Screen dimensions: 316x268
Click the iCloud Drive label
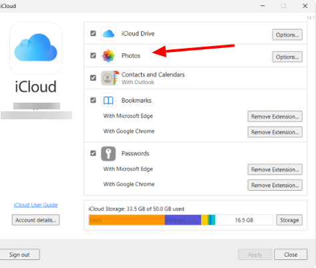pyautogui.click(x=138, y=33)
